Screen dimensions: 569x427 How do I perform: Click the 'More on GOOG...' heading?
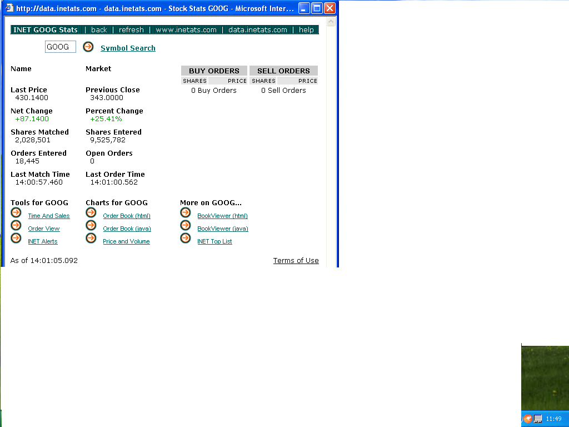pyautogui.click(x=211, y=202)
